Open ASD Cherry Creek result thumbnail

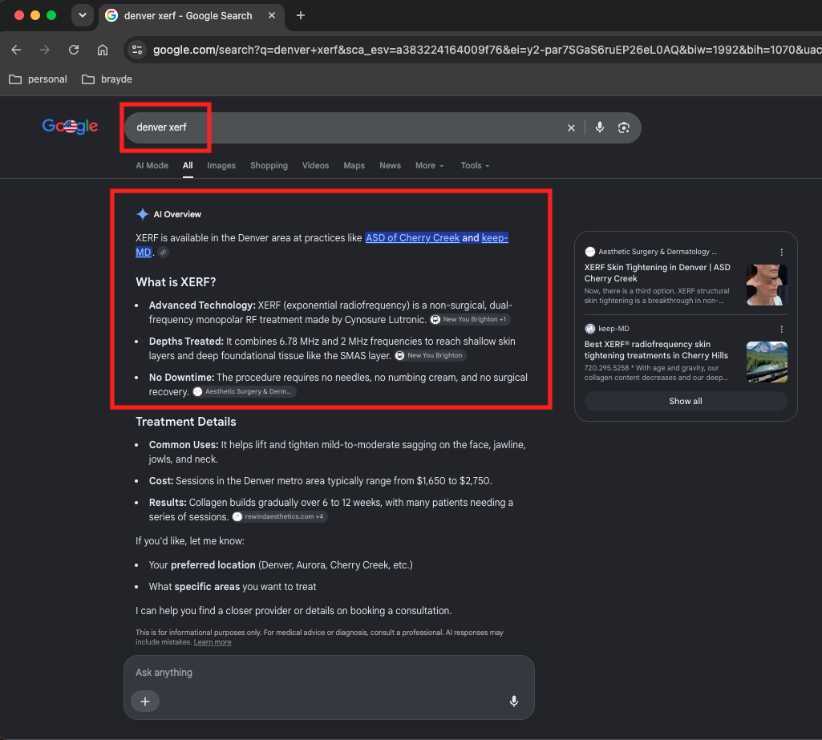point(767,285)
